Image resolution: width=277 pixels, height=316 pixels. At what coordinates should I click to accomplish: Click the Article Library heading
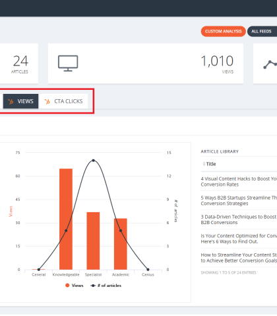[220, 151]
